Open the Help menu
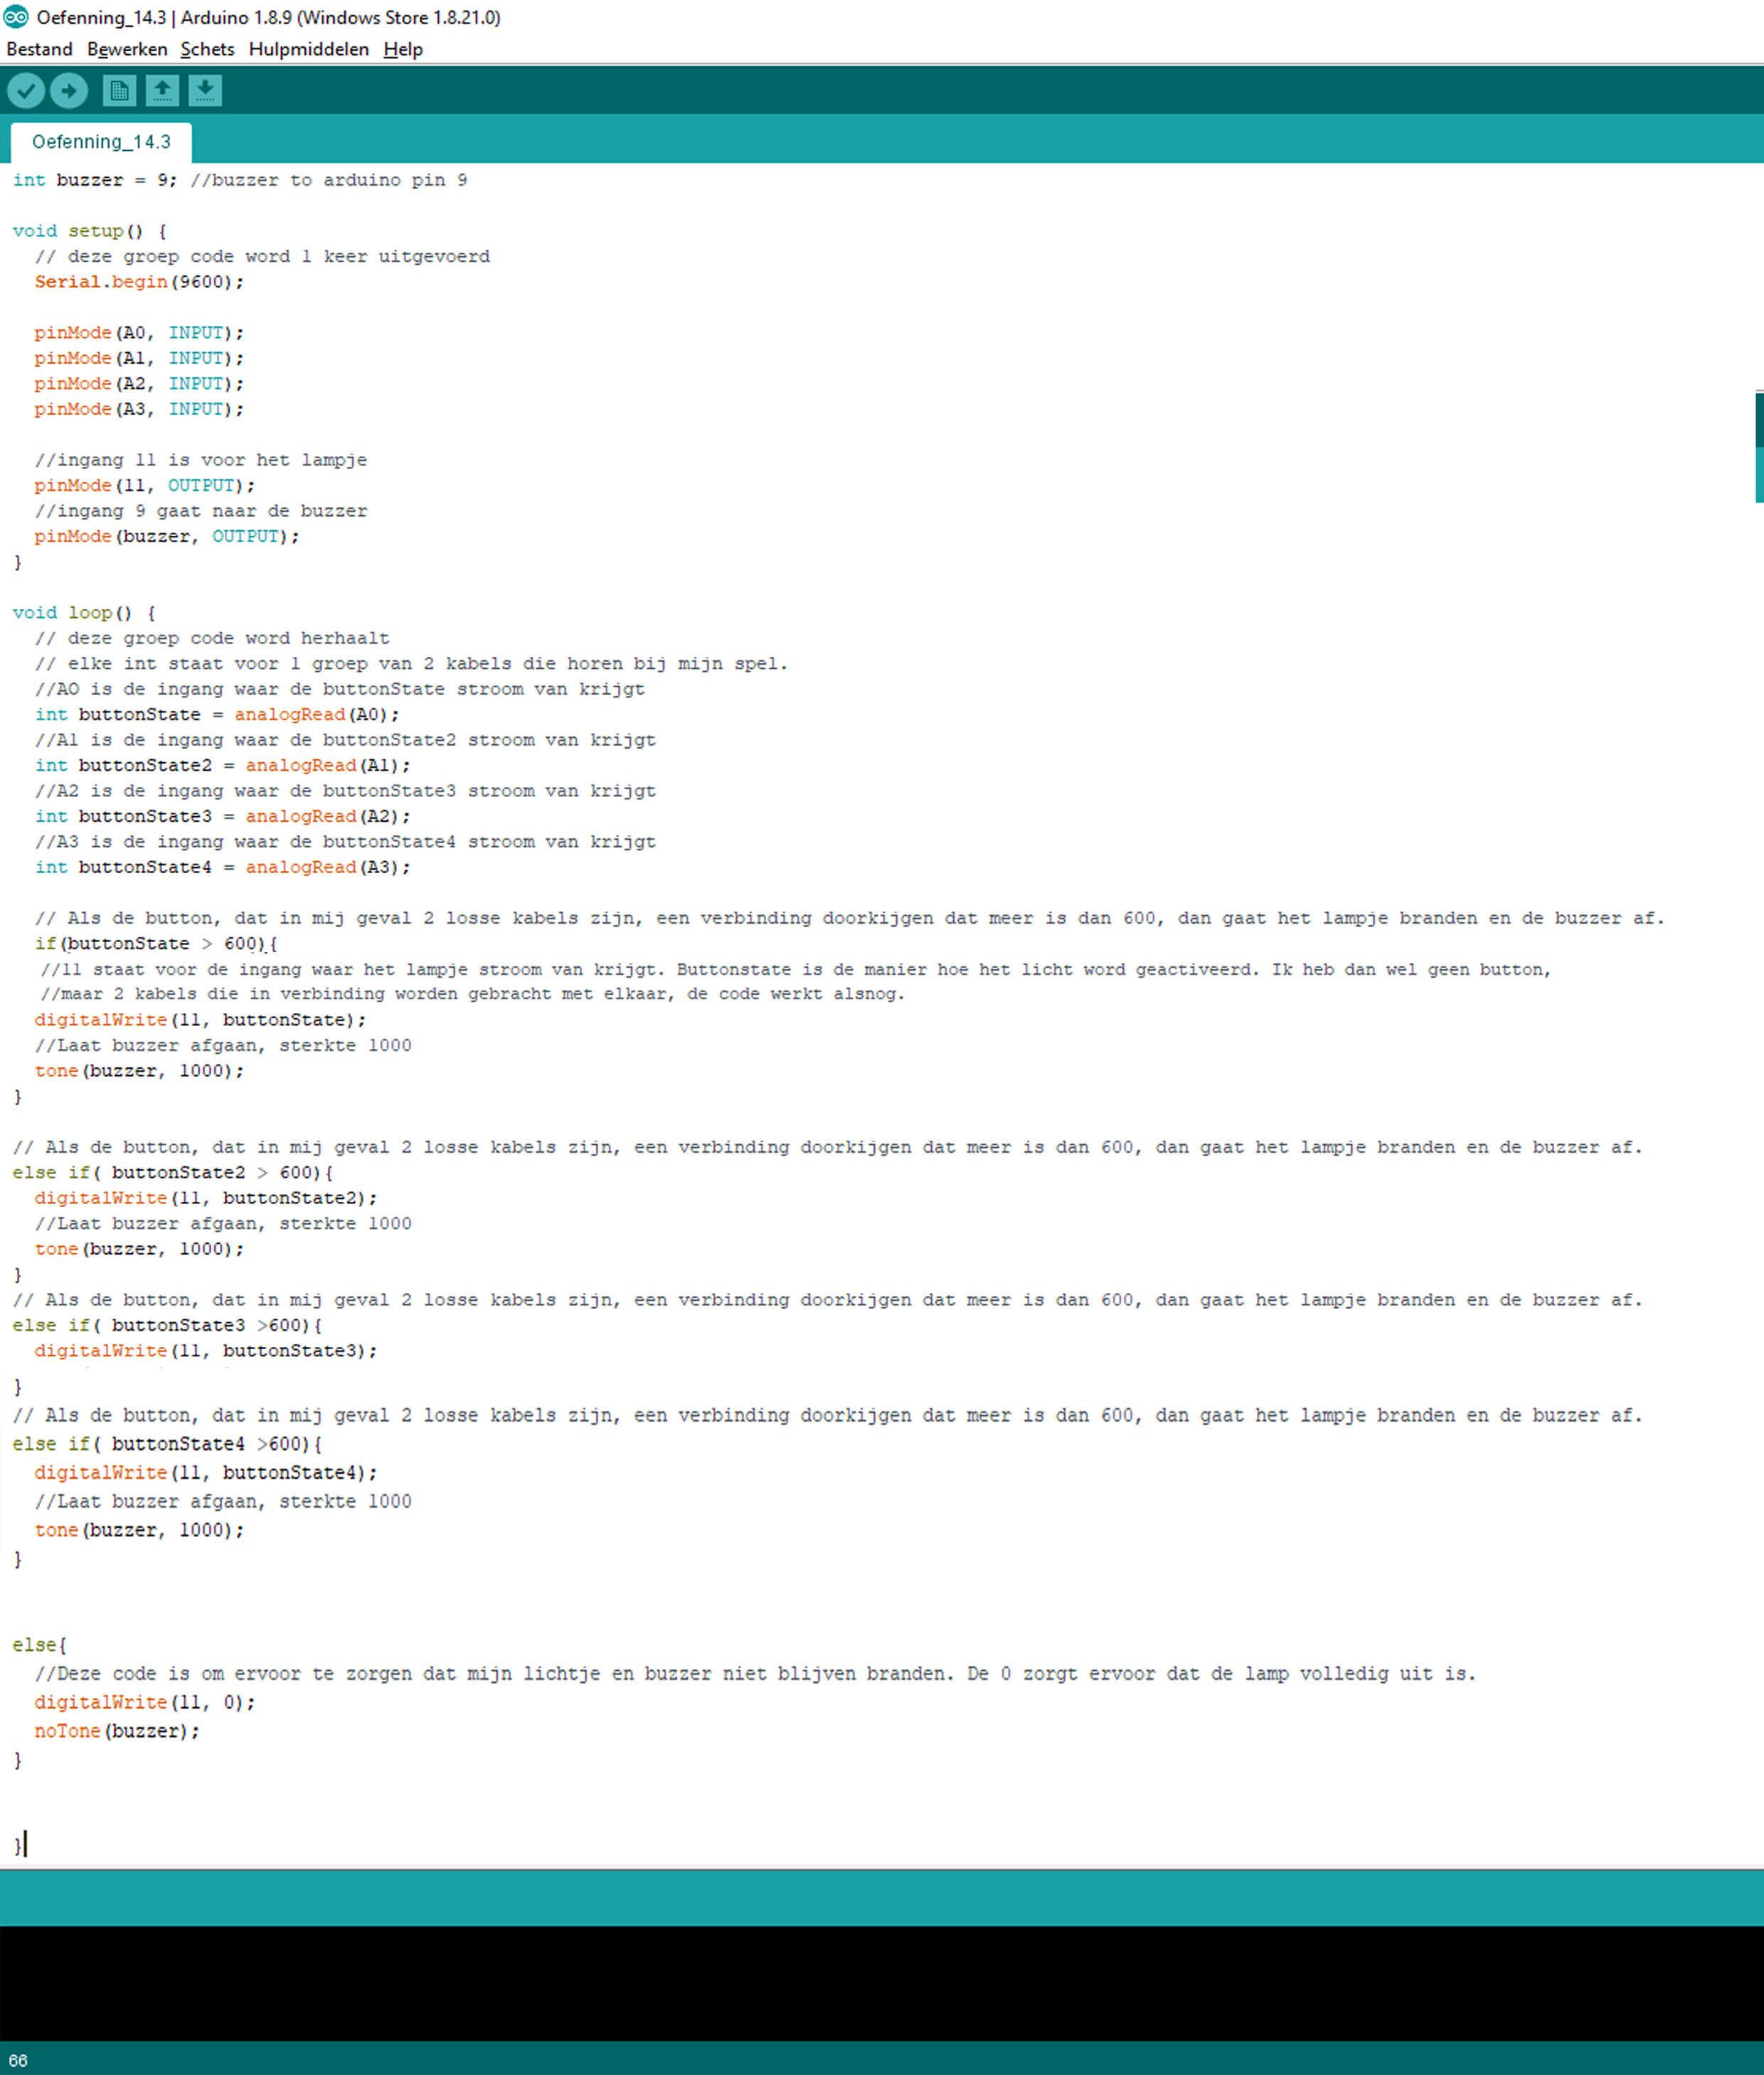 tap(403, 49)
